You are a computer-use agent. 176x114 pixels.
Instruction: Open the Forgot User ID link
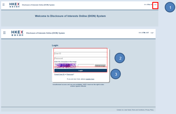click(x=59, y=74)
